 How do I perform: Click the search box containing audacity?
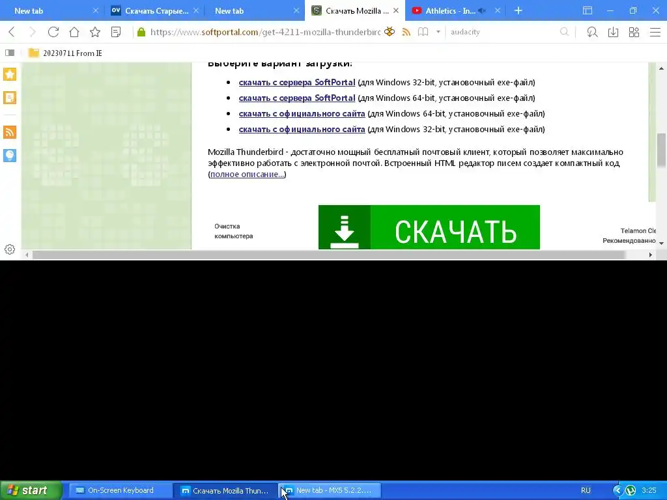[504, 32]
